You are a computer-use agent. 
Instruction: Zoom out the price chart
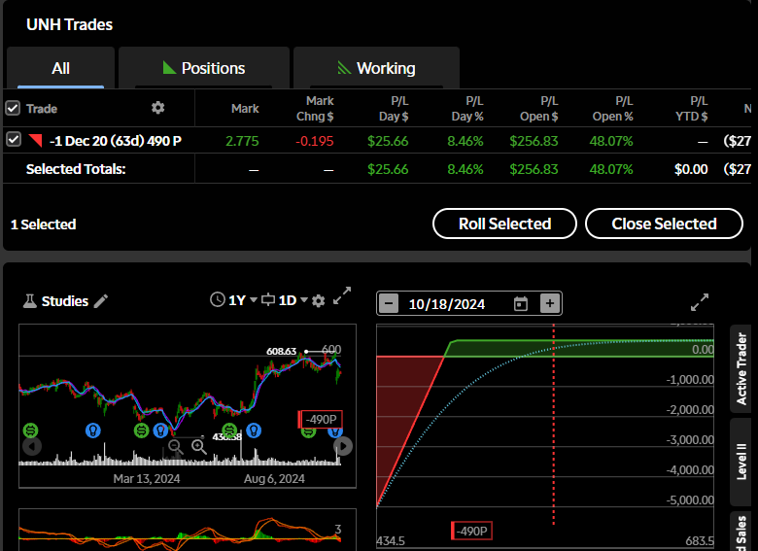176,447
